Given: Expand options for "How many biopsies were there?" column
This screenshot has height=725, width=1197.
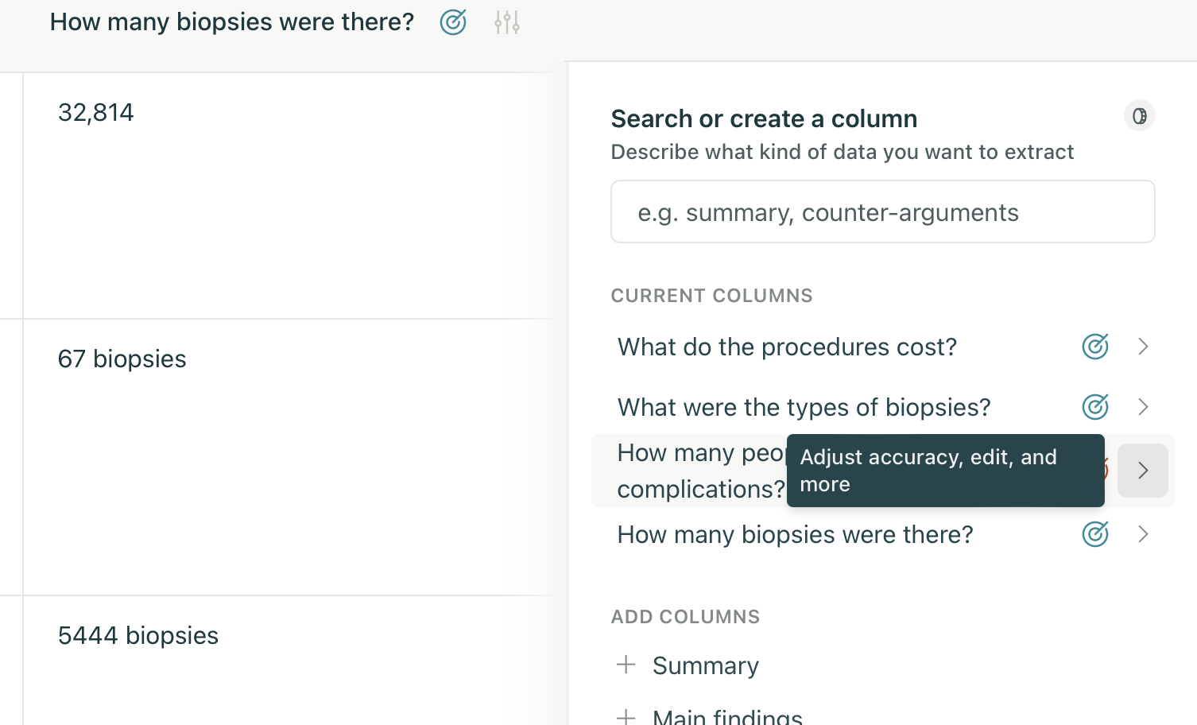Looking at the screenshot, I should click(1143, 534).
